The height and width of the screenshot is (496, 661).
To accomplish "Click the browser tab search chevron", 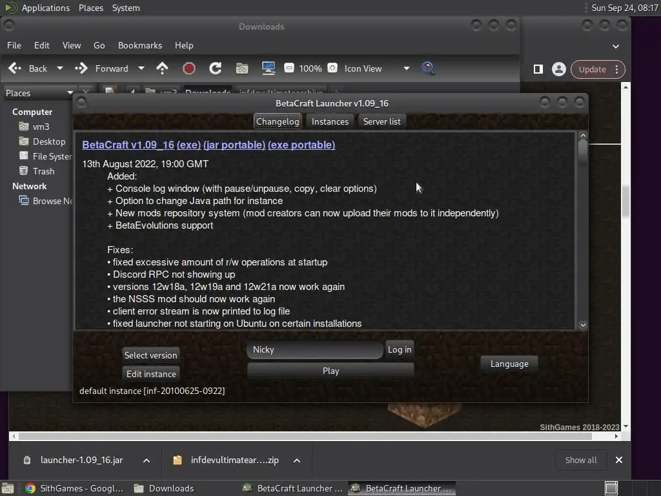I will pos(616,46).
